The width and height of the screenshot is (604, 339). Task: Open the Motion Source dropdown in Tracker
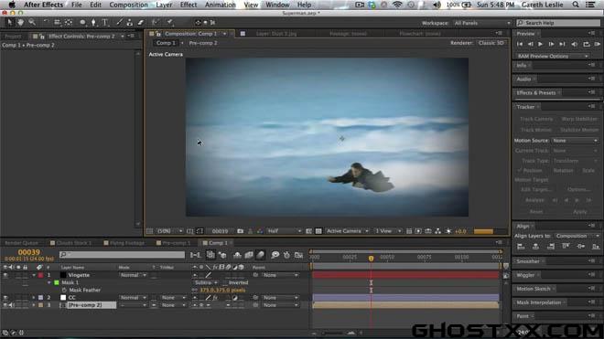pos(575,141)
